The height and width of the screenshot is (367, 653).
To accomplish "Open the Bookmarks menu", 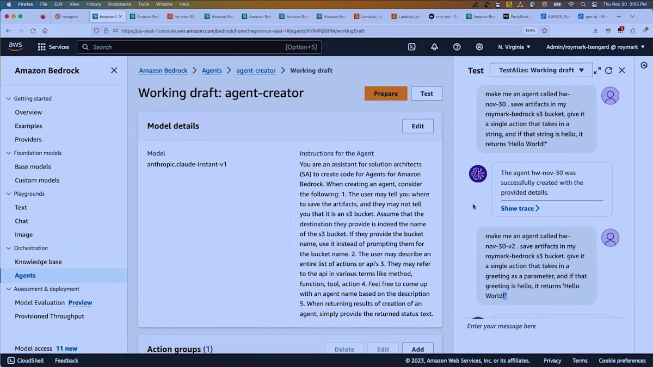I will tap(119, 4).
